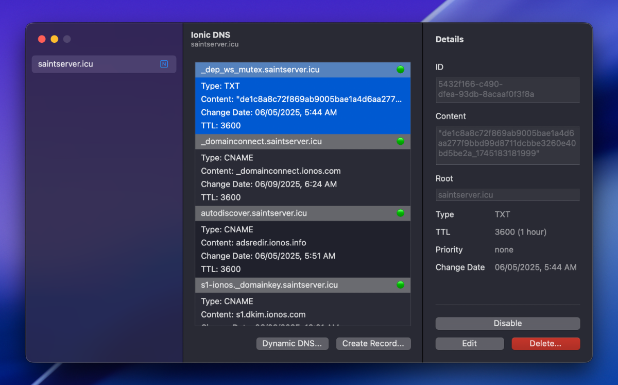Click Change Date value in Details panel
The image size is (618, 385).
coord(536,267)
